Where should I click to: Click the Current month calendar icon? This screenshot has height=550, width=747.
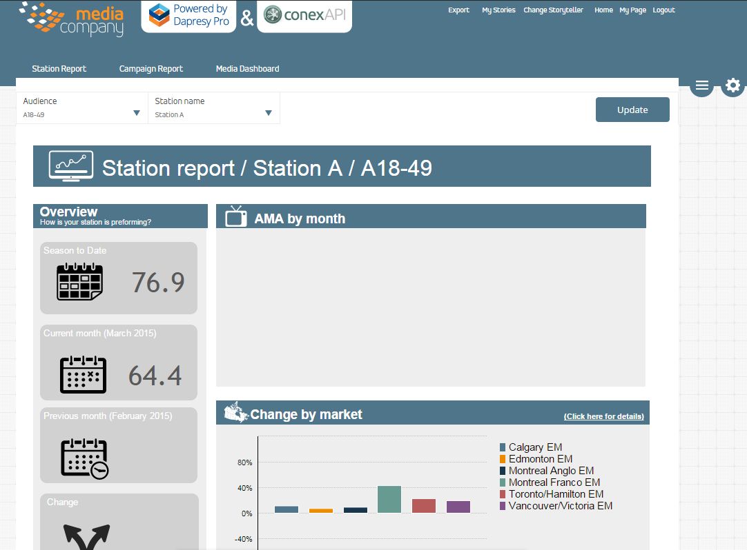pos(83,374)
